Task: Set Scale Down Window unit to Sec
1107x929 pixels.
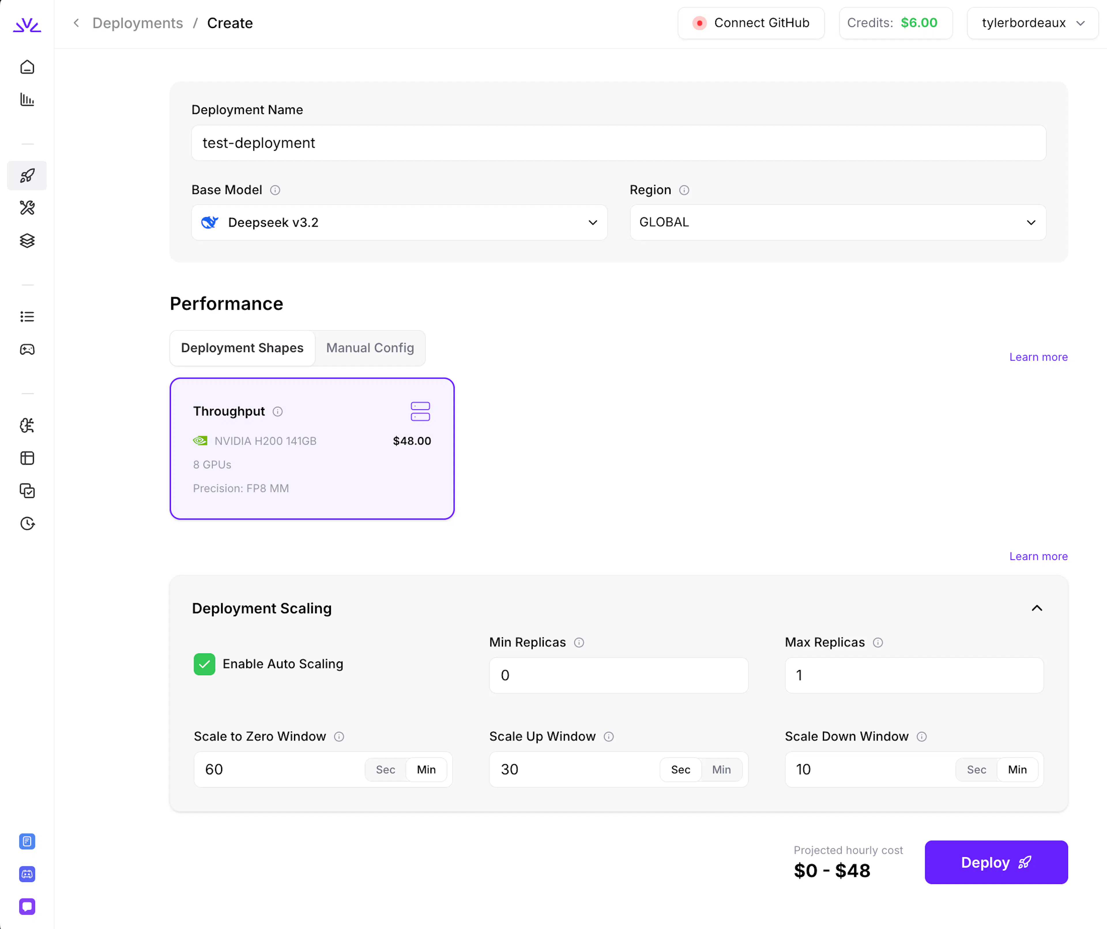Action: 976,770
